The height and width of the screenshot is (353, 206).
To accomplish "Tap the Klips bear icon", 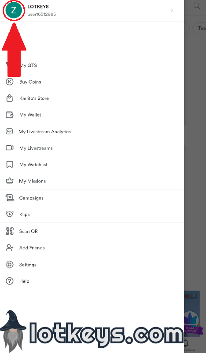I will pyautogui.click(x=10, y=215).
